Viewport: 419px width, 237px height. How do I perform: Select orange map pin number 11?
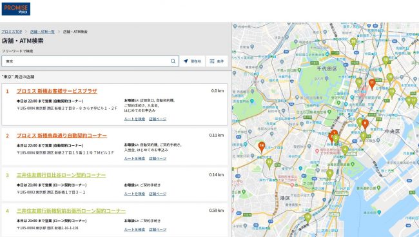tap(372, 84)
